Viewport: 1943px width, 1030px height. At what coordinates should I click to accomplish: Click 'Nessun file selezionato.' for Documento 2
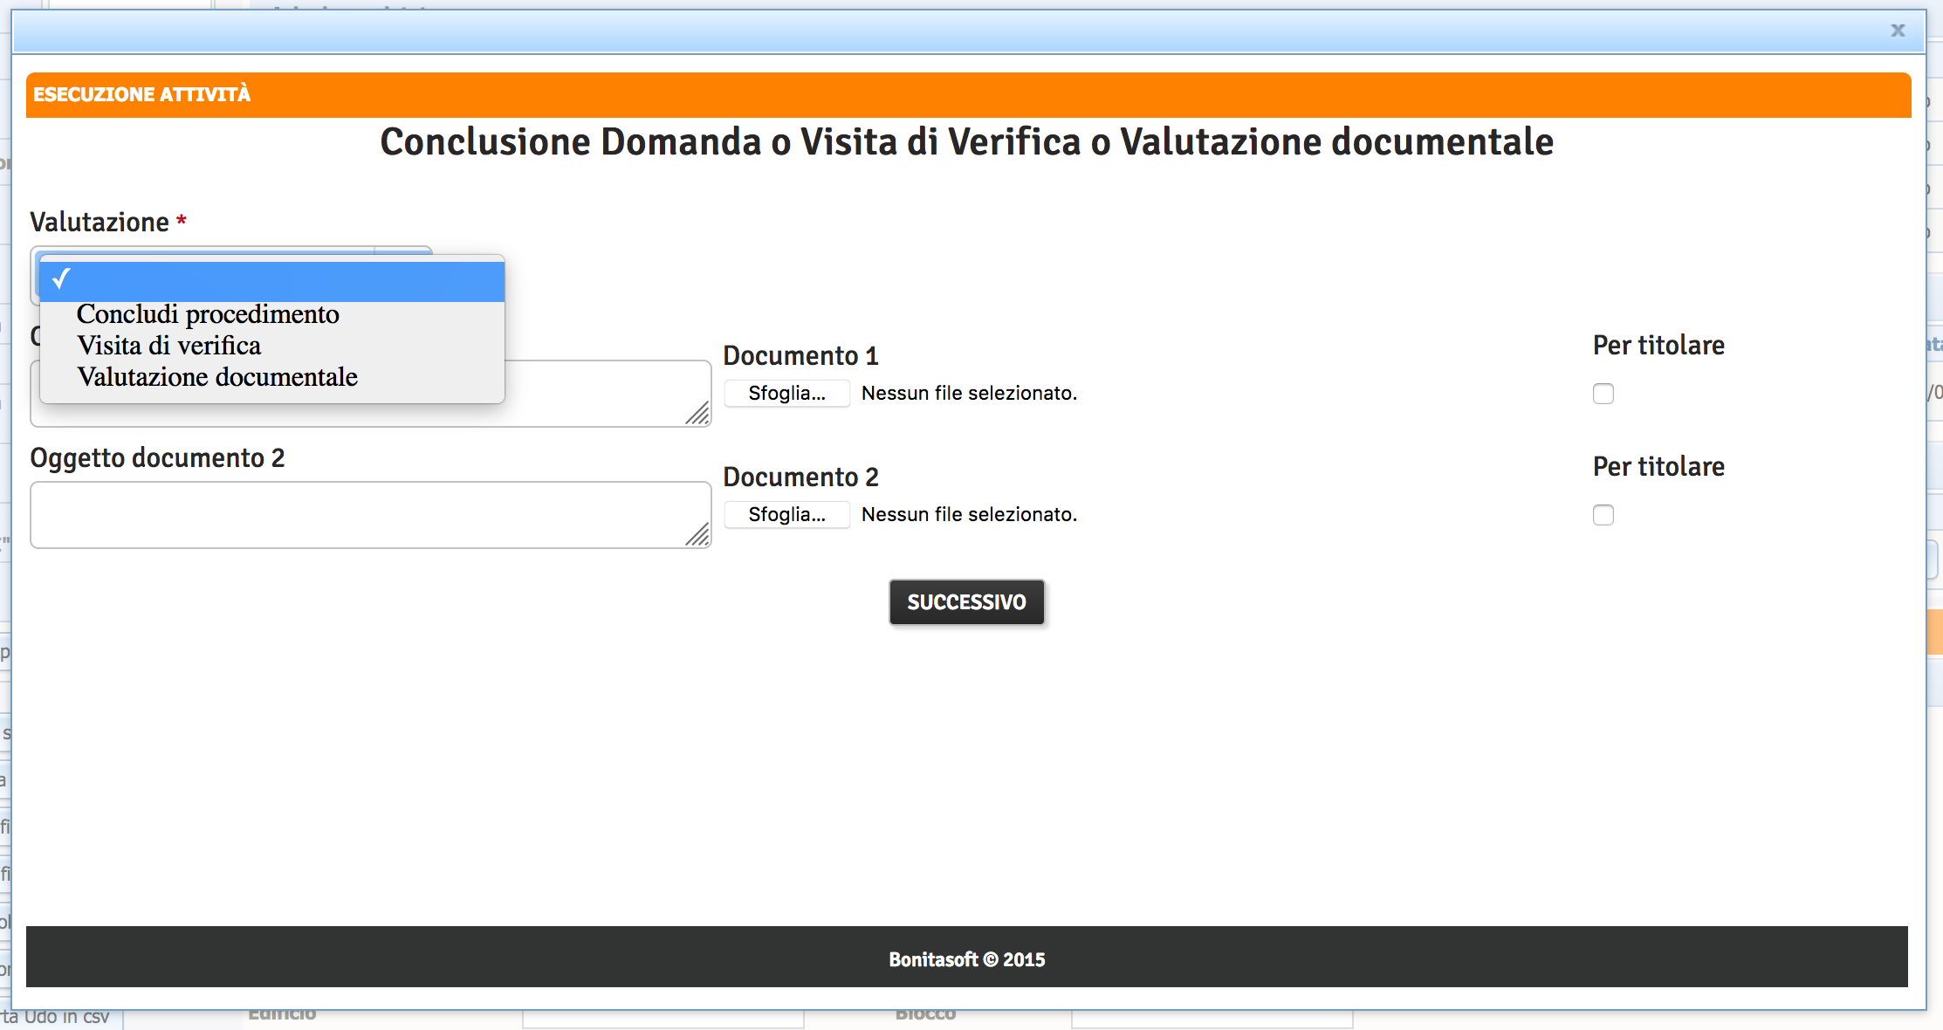pyautogui.click(x=969, y=515)
